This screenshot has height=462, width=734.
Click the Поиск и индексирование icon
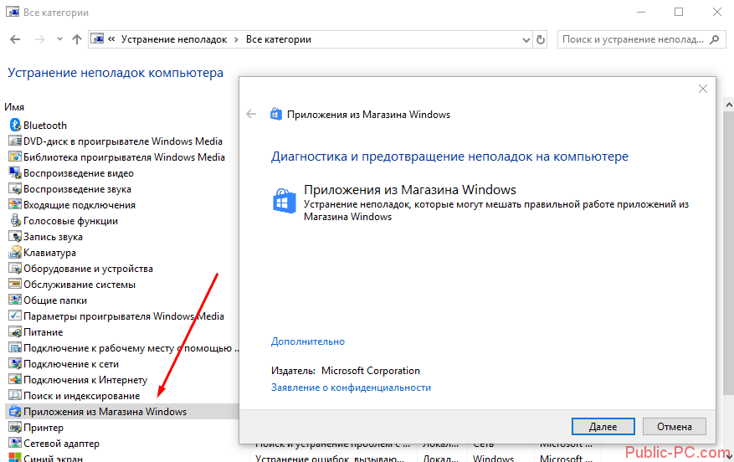click(15, 396)
